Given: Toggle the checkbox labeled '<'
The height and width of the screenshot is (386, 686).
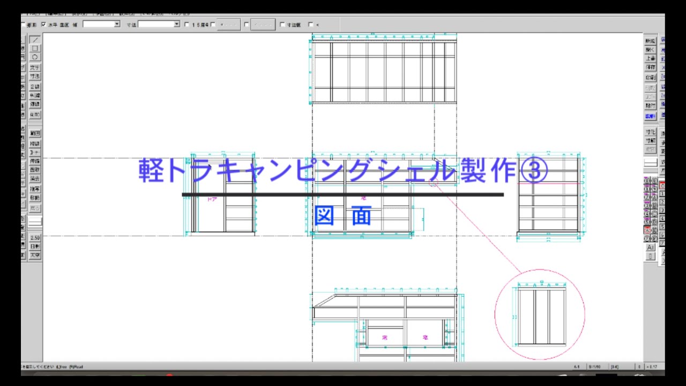Looking at the screenshot, I should click(311, 25).
